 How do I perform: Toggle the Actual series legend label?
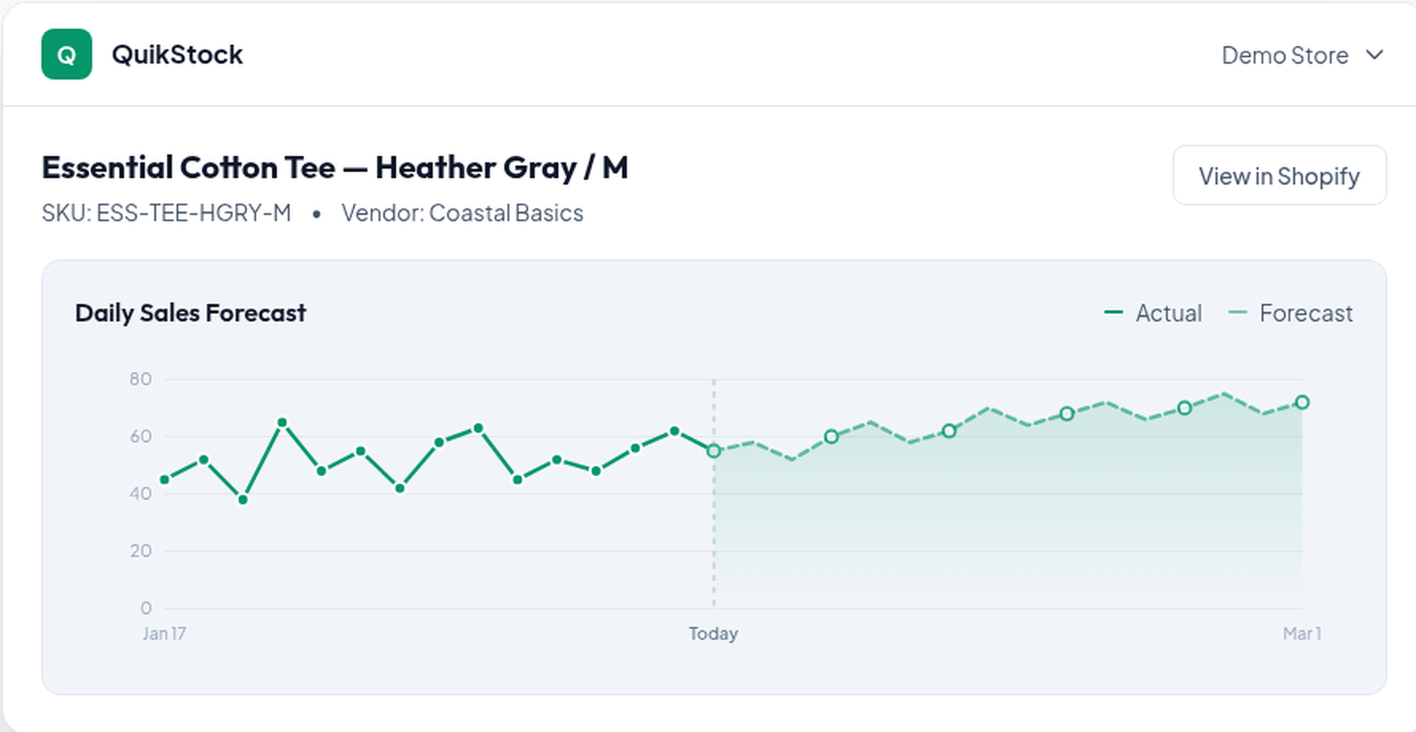(x=1168, y=313)
